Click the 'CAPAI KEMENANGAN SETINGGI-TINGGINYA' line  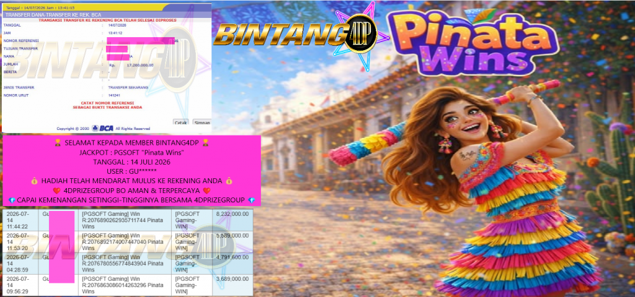pyautogui.click(x=132, y=200)
